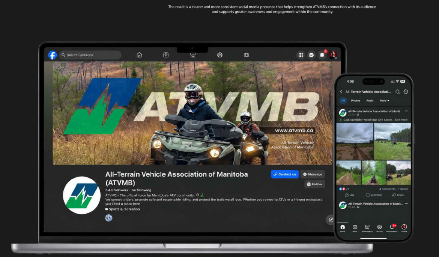439x257 pixels.
Task: Open options for the 22 Jul post
Action: (x=406, y=204)
